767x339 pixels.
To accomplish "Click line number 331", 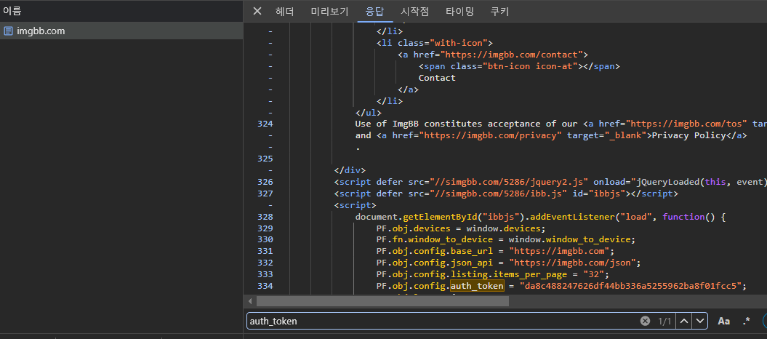I will coord(265,252).
